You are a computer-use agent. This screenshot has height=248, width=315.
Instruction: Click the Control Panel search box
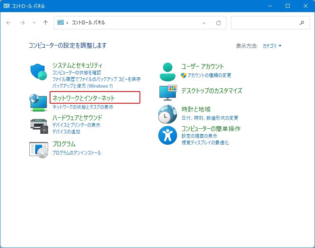266,23
